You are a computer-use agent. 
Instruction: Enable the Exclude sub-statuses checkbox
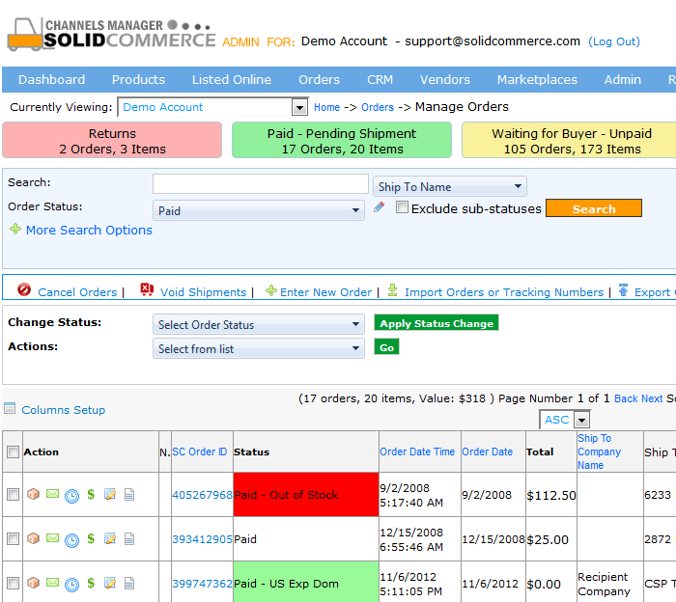402,207
